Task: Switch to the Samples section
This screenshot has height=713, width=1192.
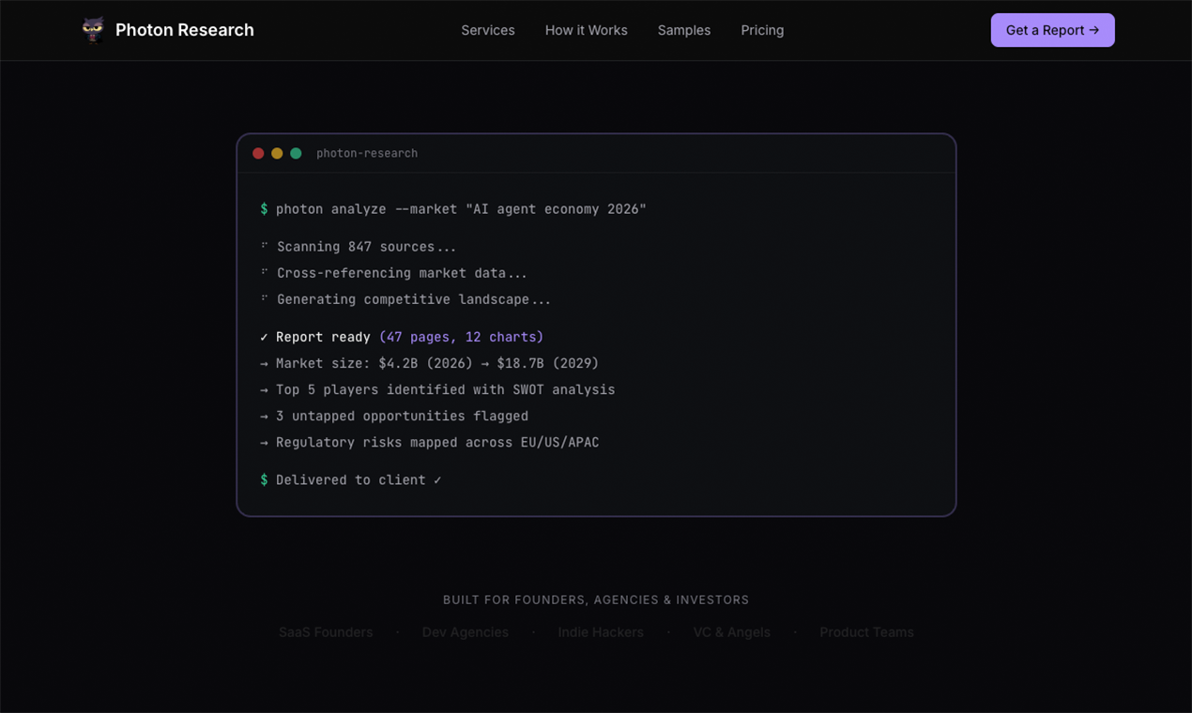Action: (683, 30)
